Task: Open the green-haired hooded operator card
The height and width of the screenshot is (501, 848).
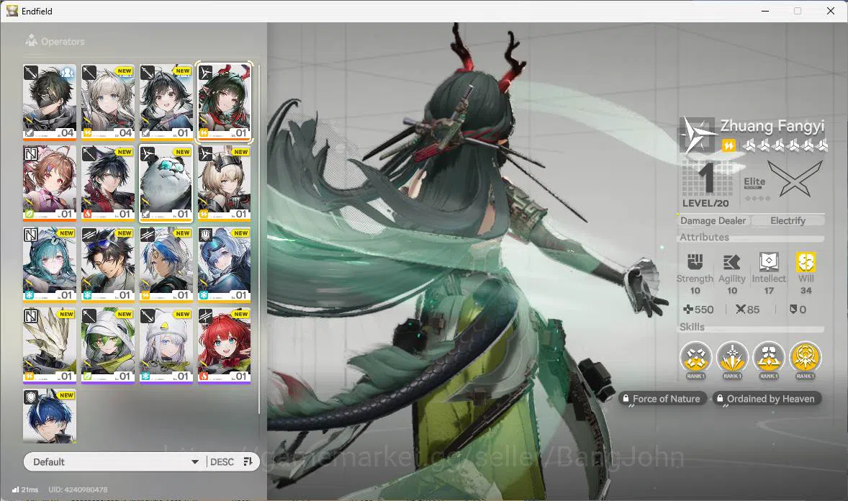Action: (108, 346)
